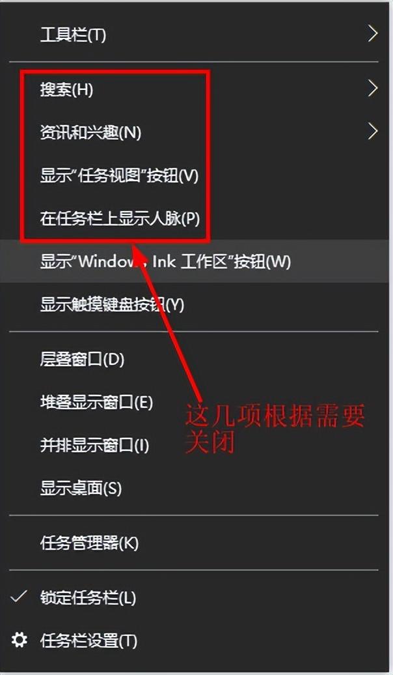The height and width of the screenshot is (675, 393).
Task: Choose 堆叠显示窗口(E) menu item
Action: [x=197, y=402]
